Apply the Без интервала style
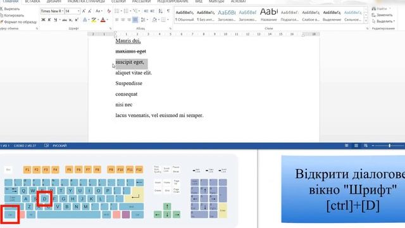Viewport: 405px width, 228px height. click(x=206, y=15)
